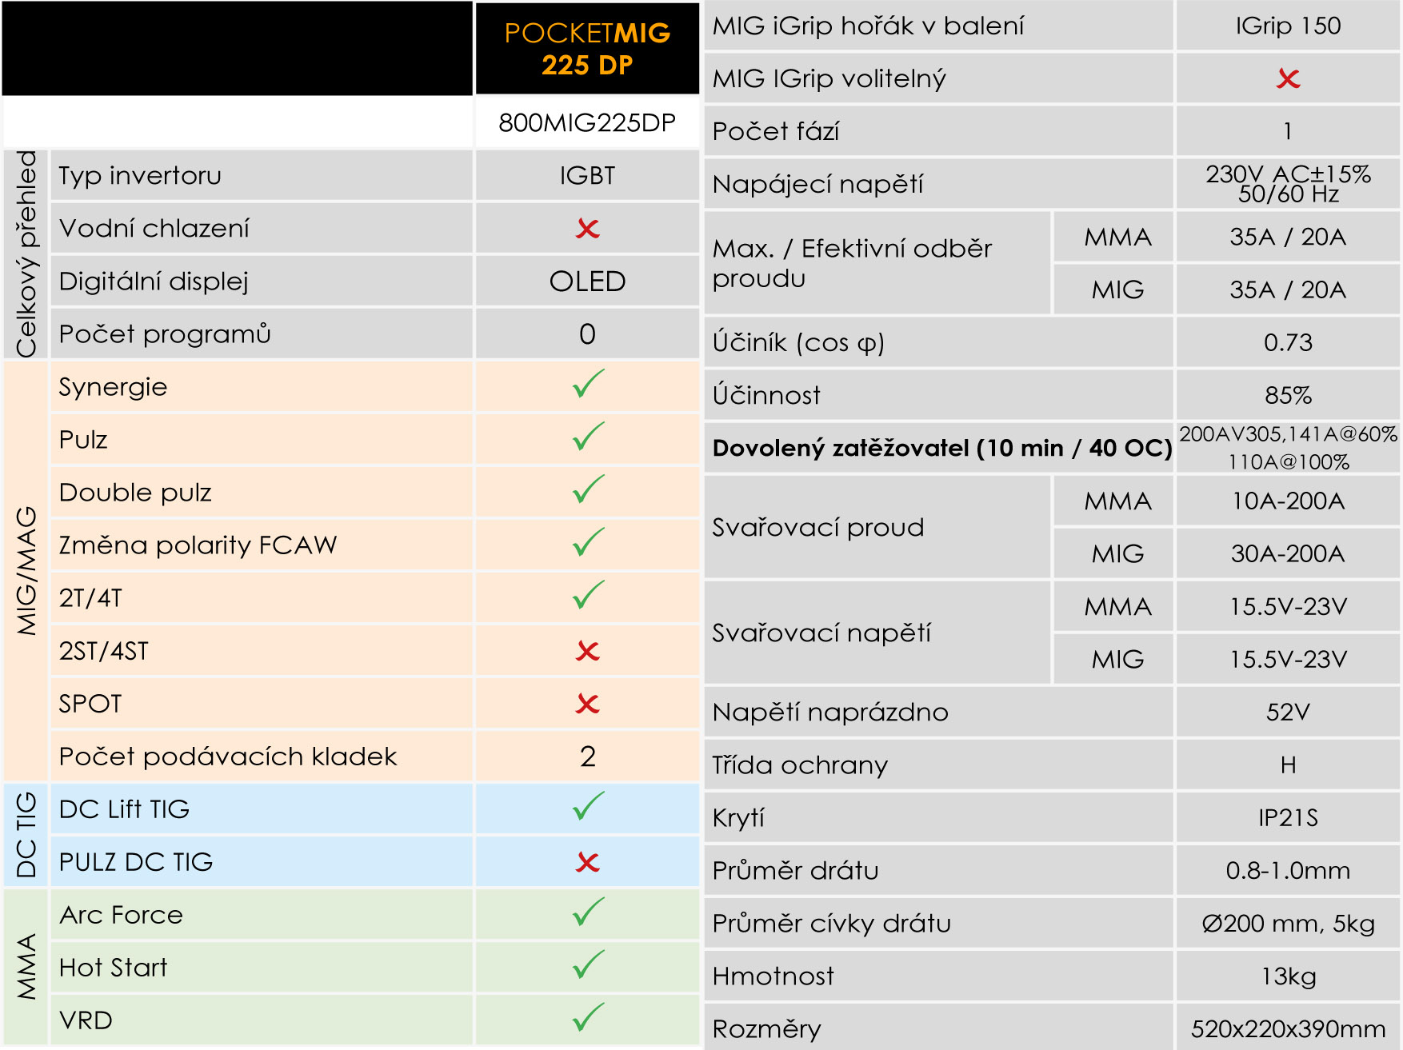Click the IGrip 150 cell
This screenshot has height=1050, width=1403.
click(1289, 26)
